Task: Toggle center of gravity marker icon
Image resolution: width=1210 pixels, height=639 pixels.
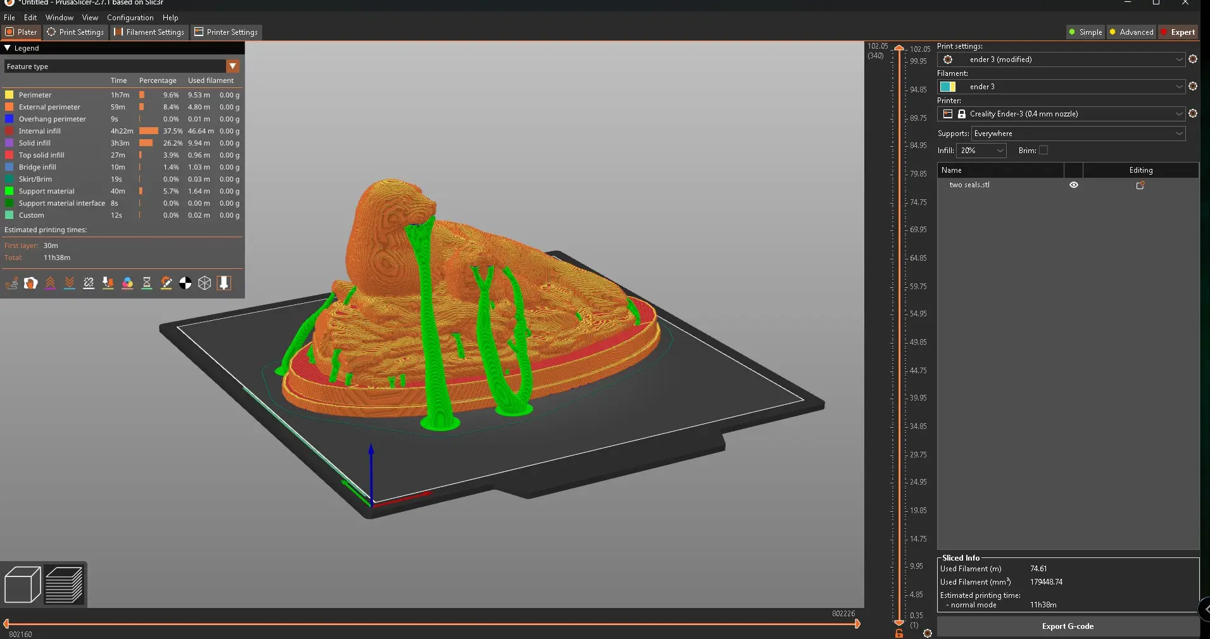Action: [x=186, y=283]
